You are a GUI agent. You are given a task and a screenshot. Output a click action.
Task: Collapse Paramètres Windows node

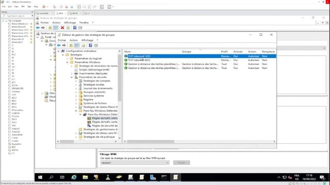(x=68, y=62)
